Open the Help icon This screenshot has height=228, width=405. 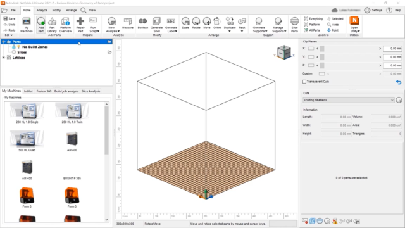(389, 10)
